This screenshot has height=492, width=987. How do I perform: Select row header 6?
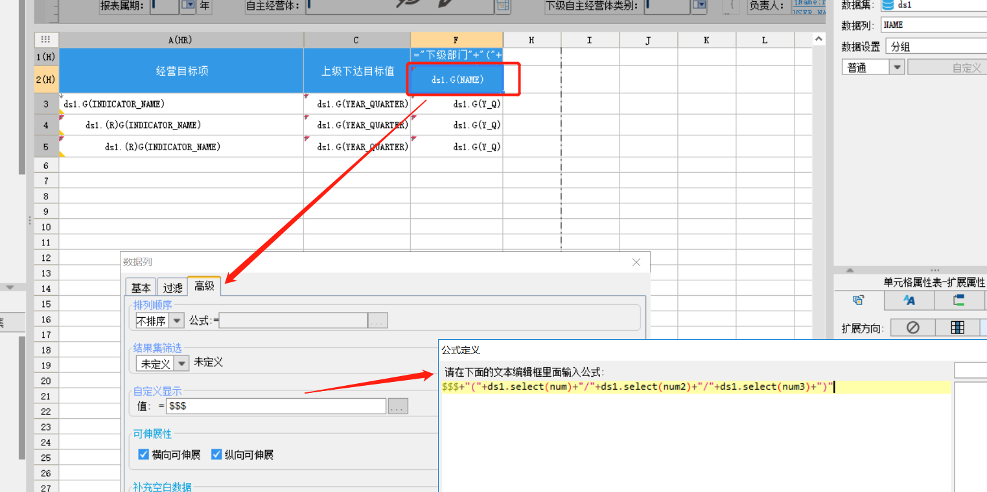(x=46, y=165)
